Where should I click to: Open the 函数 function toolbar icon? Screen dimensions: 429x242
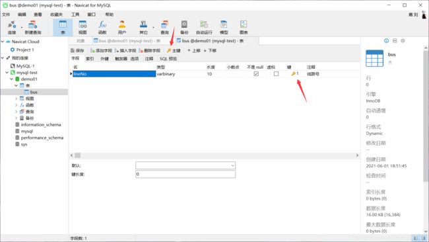click(x=102, y=27)
